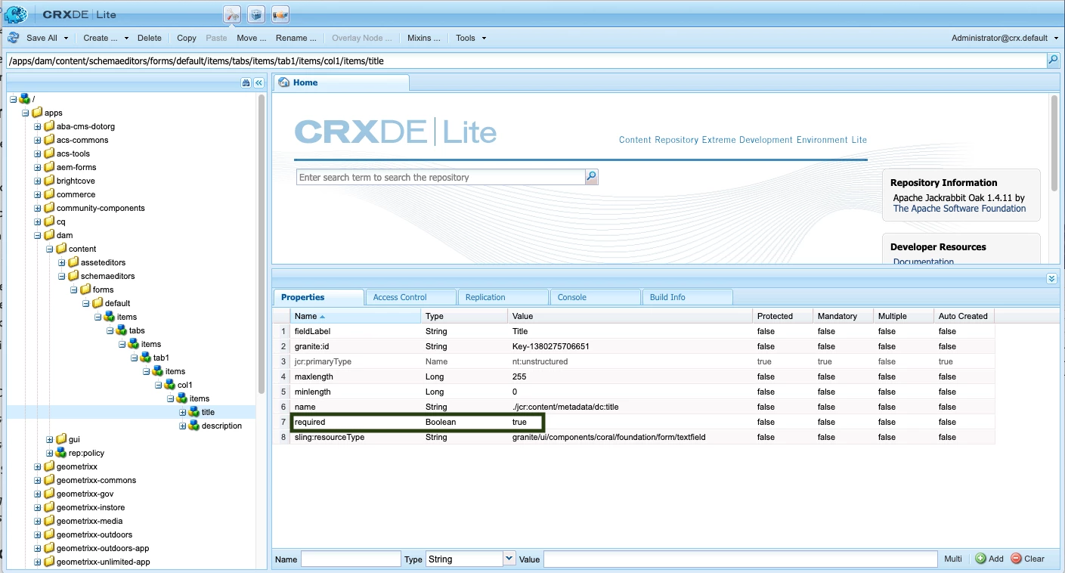Screen dimensions: 1065x573
Task: Switch to the Replication tab
Action: pos(503,297)
